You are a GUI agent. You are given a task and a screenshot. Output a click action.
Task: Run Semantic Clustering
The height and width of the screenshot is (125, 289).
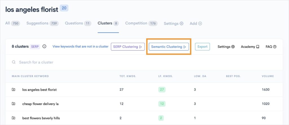coord(169,47)
